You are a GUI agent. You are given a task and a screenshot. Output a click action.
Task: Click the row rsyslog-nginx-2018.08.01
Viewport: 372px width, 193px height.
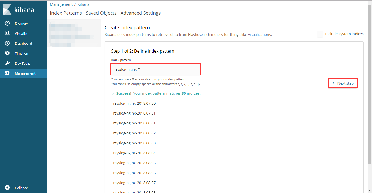pyautogui.click(x=234, y=123)
